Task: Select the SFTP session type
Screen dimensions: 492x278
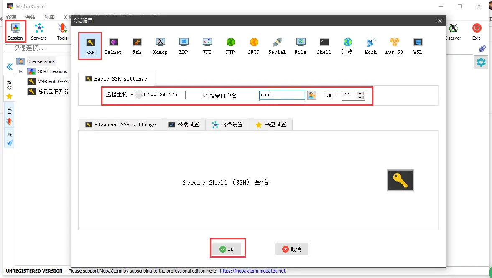Action: 254,46
